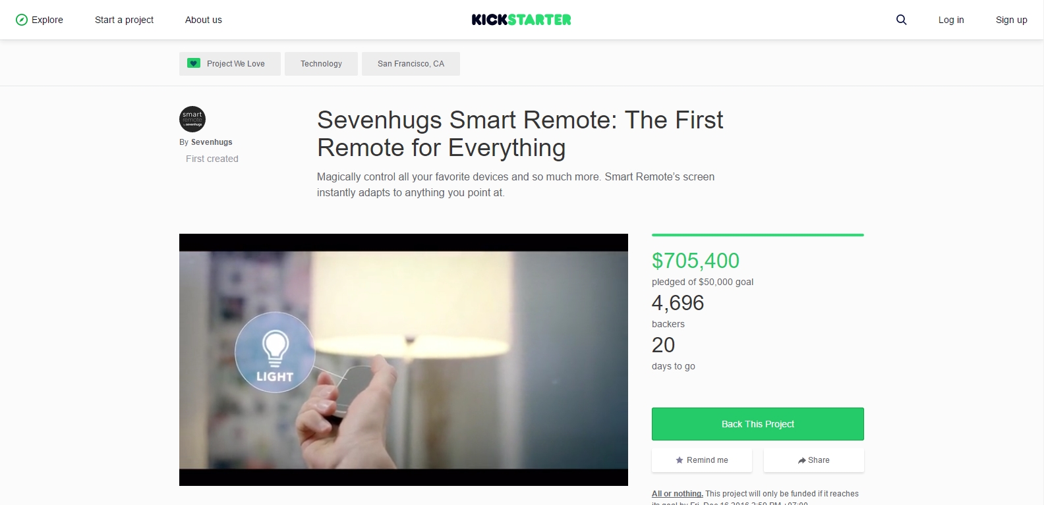Select the Technology category tag

click(321, 64)
